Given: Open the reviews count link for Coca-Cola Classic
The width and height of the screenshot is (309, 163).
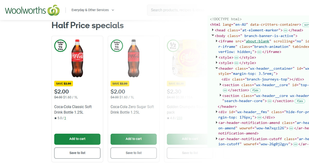Looking at the screenshot, I should [65, 118].
